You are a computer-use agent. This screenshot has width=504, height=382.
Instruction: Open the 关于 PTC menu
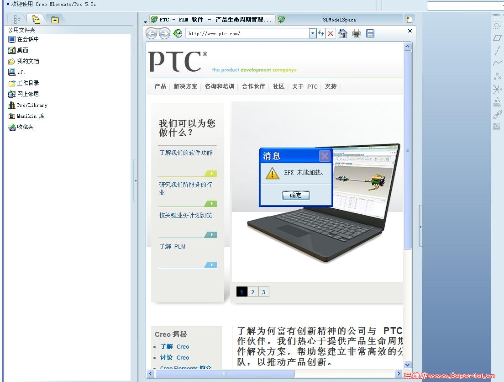coord(304,86)
